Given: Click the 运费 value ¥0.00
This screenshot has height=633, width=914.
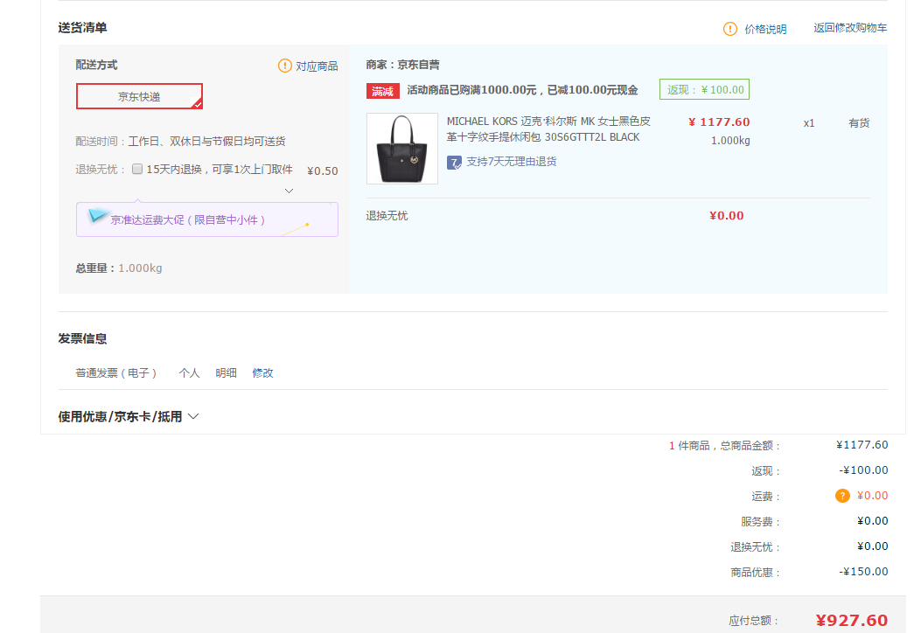Looking at the screenshot, I should (873, 496).
